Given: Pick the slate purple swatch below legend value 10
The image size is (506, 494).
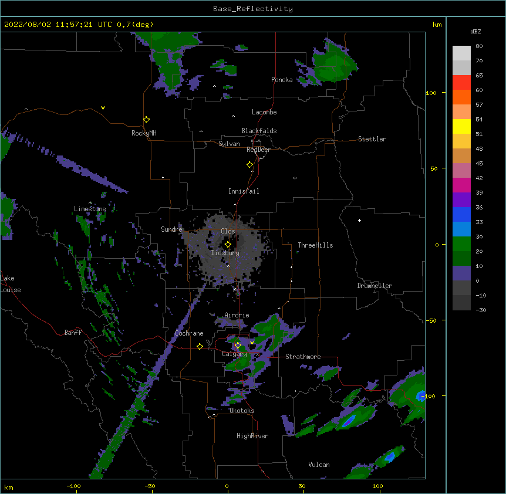Looking at the screenshot, I should [x=461, y=273].
